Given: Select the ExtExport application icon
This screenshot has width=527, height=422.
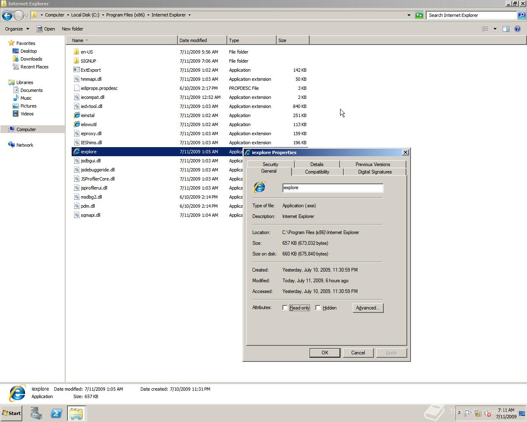Looking at the screenshot, I should coord(76,70).
